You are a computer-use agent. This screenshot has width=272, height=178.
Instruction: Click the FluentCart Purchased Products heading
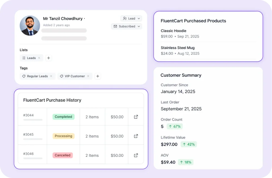(193, 21)
